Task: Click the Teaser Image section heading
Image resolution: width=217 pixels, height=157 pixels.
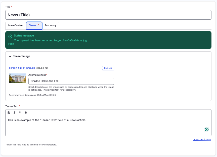Action: [x=22, y=56]
